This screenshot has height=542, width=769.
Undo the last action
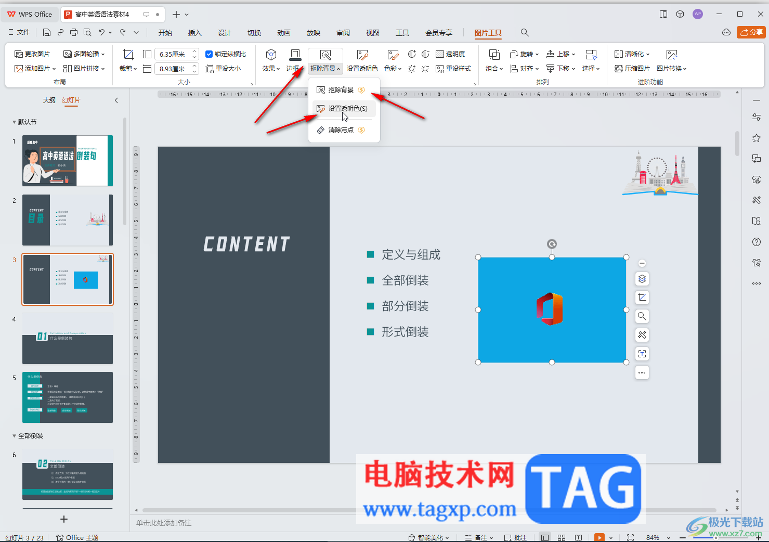point(101,32)
